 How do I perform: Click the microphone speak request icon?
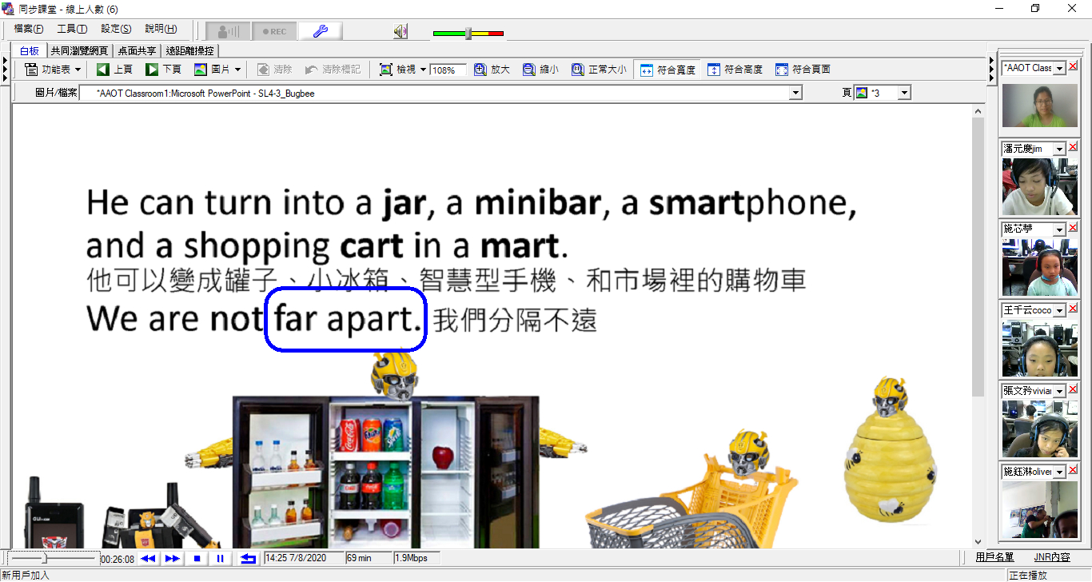[x=228, y=31]
